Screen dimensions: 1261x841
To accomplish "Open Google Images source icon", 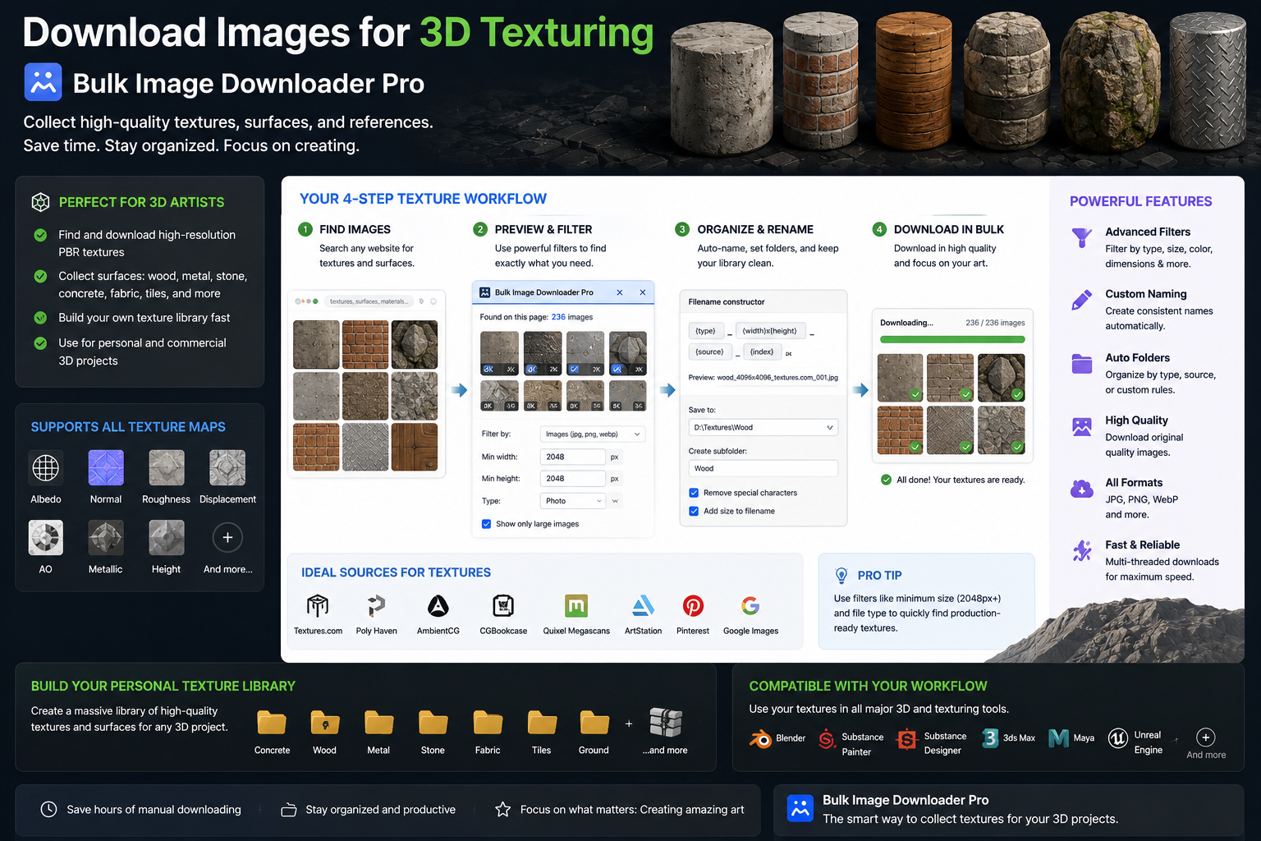I will click(x=750, y=606).
